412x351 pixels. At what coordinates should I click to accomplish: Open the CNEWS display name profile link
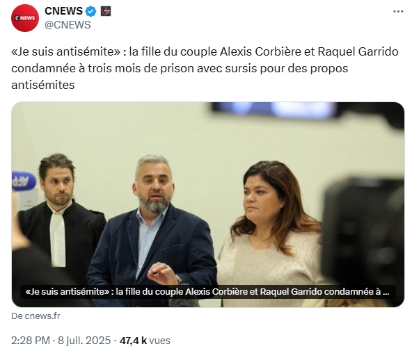coord(63,11)
